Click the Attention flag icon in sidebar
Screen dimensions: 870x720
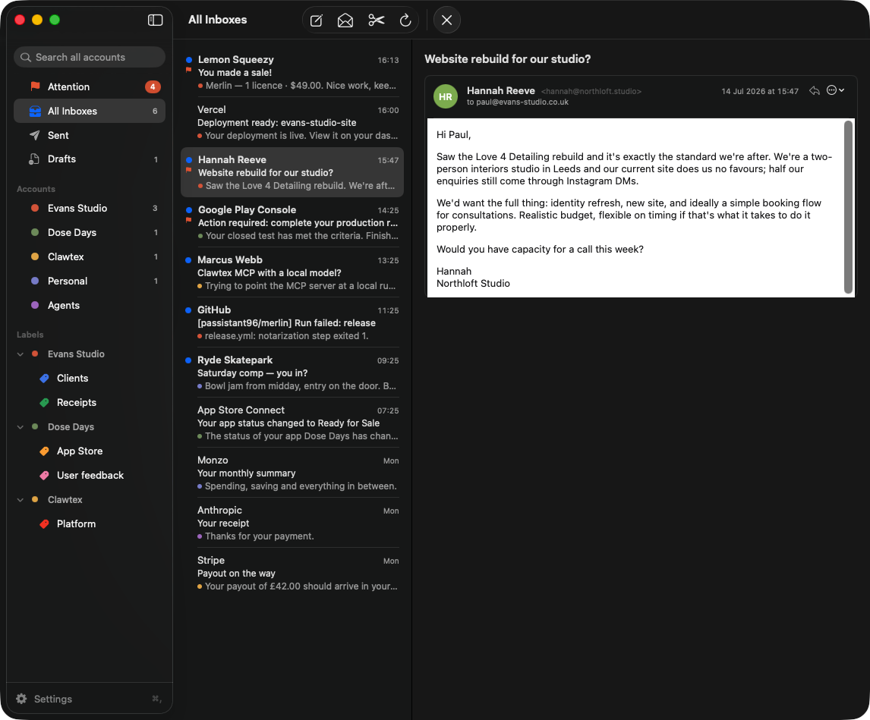(35, 86)
